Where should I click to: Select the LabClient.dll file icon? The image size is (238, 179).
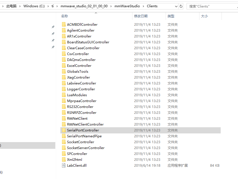(x=64, y=166)
